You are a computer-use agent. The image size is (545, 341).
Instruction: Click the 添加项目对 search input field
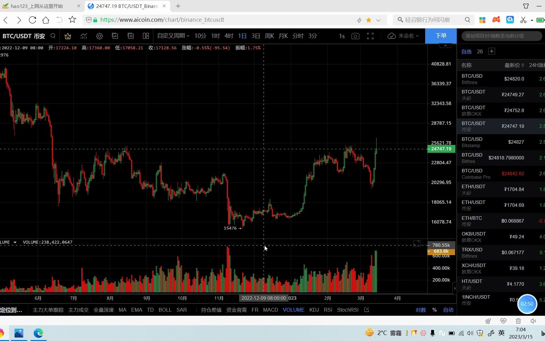click(501, 36)
